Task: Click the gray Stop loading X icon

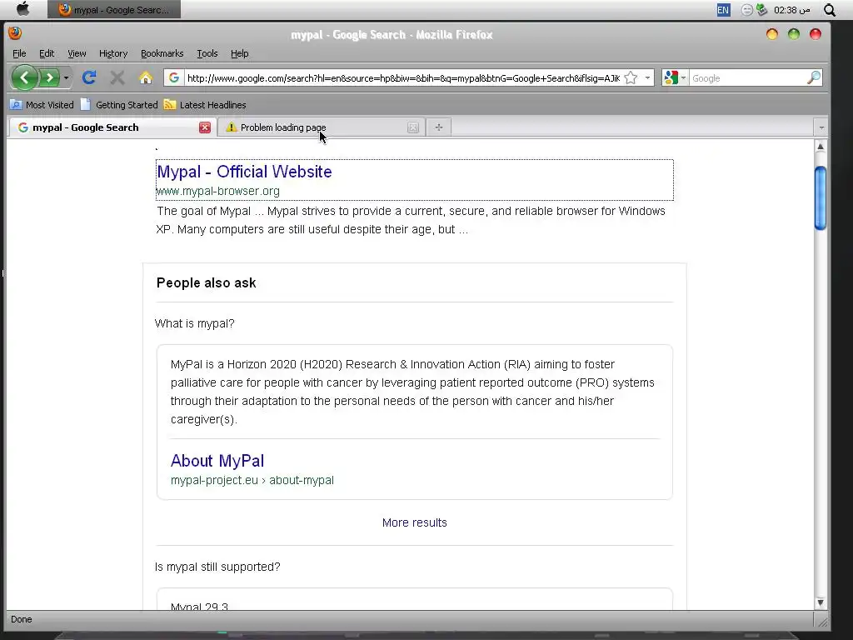Action: pos(117,77)
